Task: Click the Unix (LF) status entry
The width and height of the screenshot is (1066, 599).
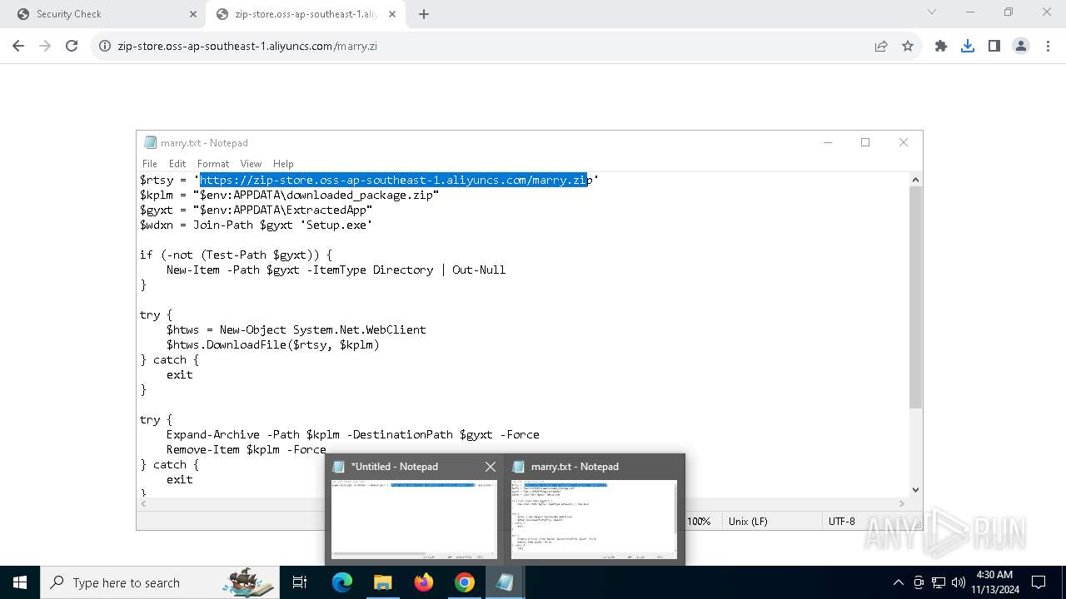Action: tap(748, 521)
